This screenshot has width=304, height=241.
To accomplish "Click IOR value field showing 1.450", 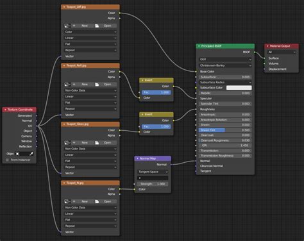I will click(225, 145).
